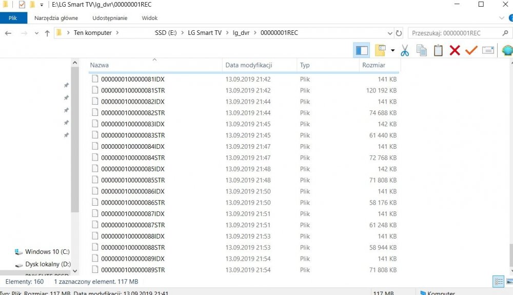Open the folder options dropdown arrow

coord(392,50)
